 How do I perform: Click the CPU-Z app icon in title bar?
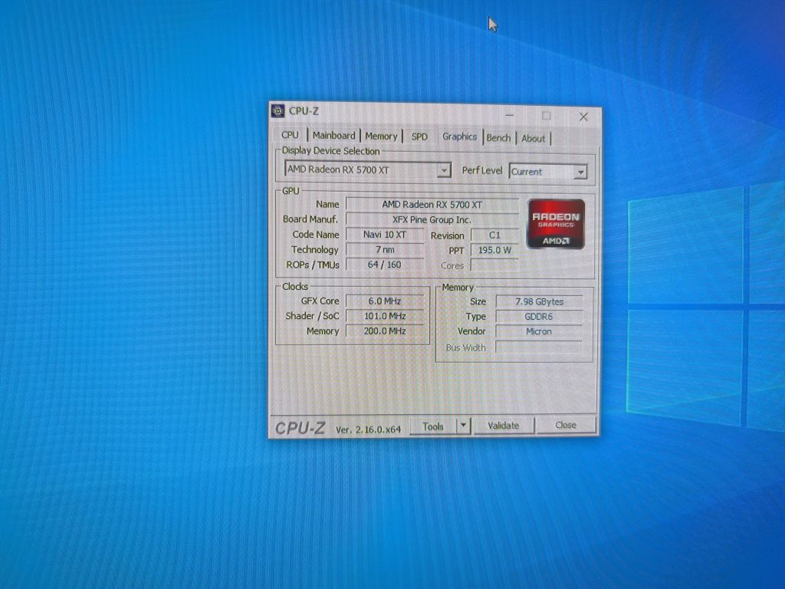(x=278, y=110)
